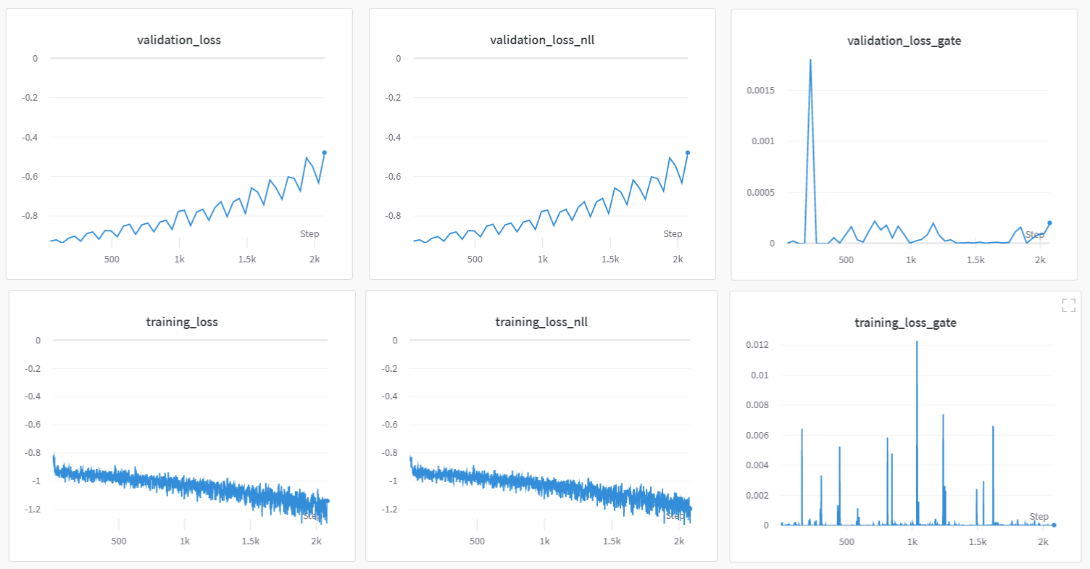1090x569 pixels.
Task: Select the endpoint marker on validation_loss_nll curve
Action: coord(688,153)
